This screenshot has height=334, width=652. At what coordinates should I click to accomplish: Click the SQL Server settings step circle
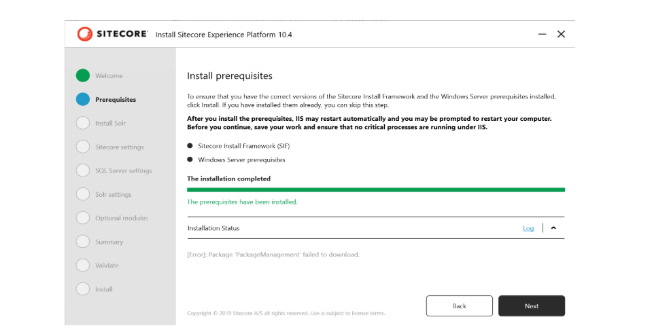(x=83, y=170)
